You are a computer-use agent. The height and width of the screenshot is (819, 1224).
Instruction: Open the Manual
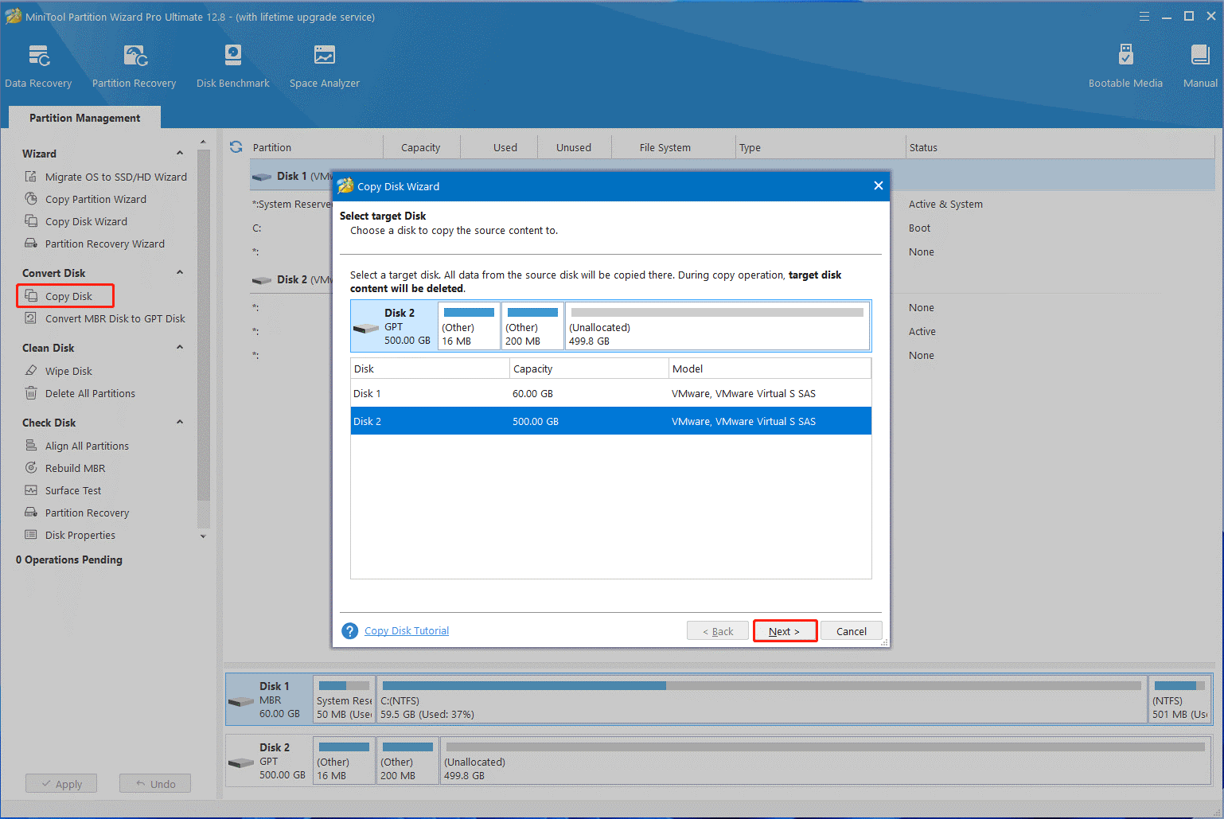1199,64
